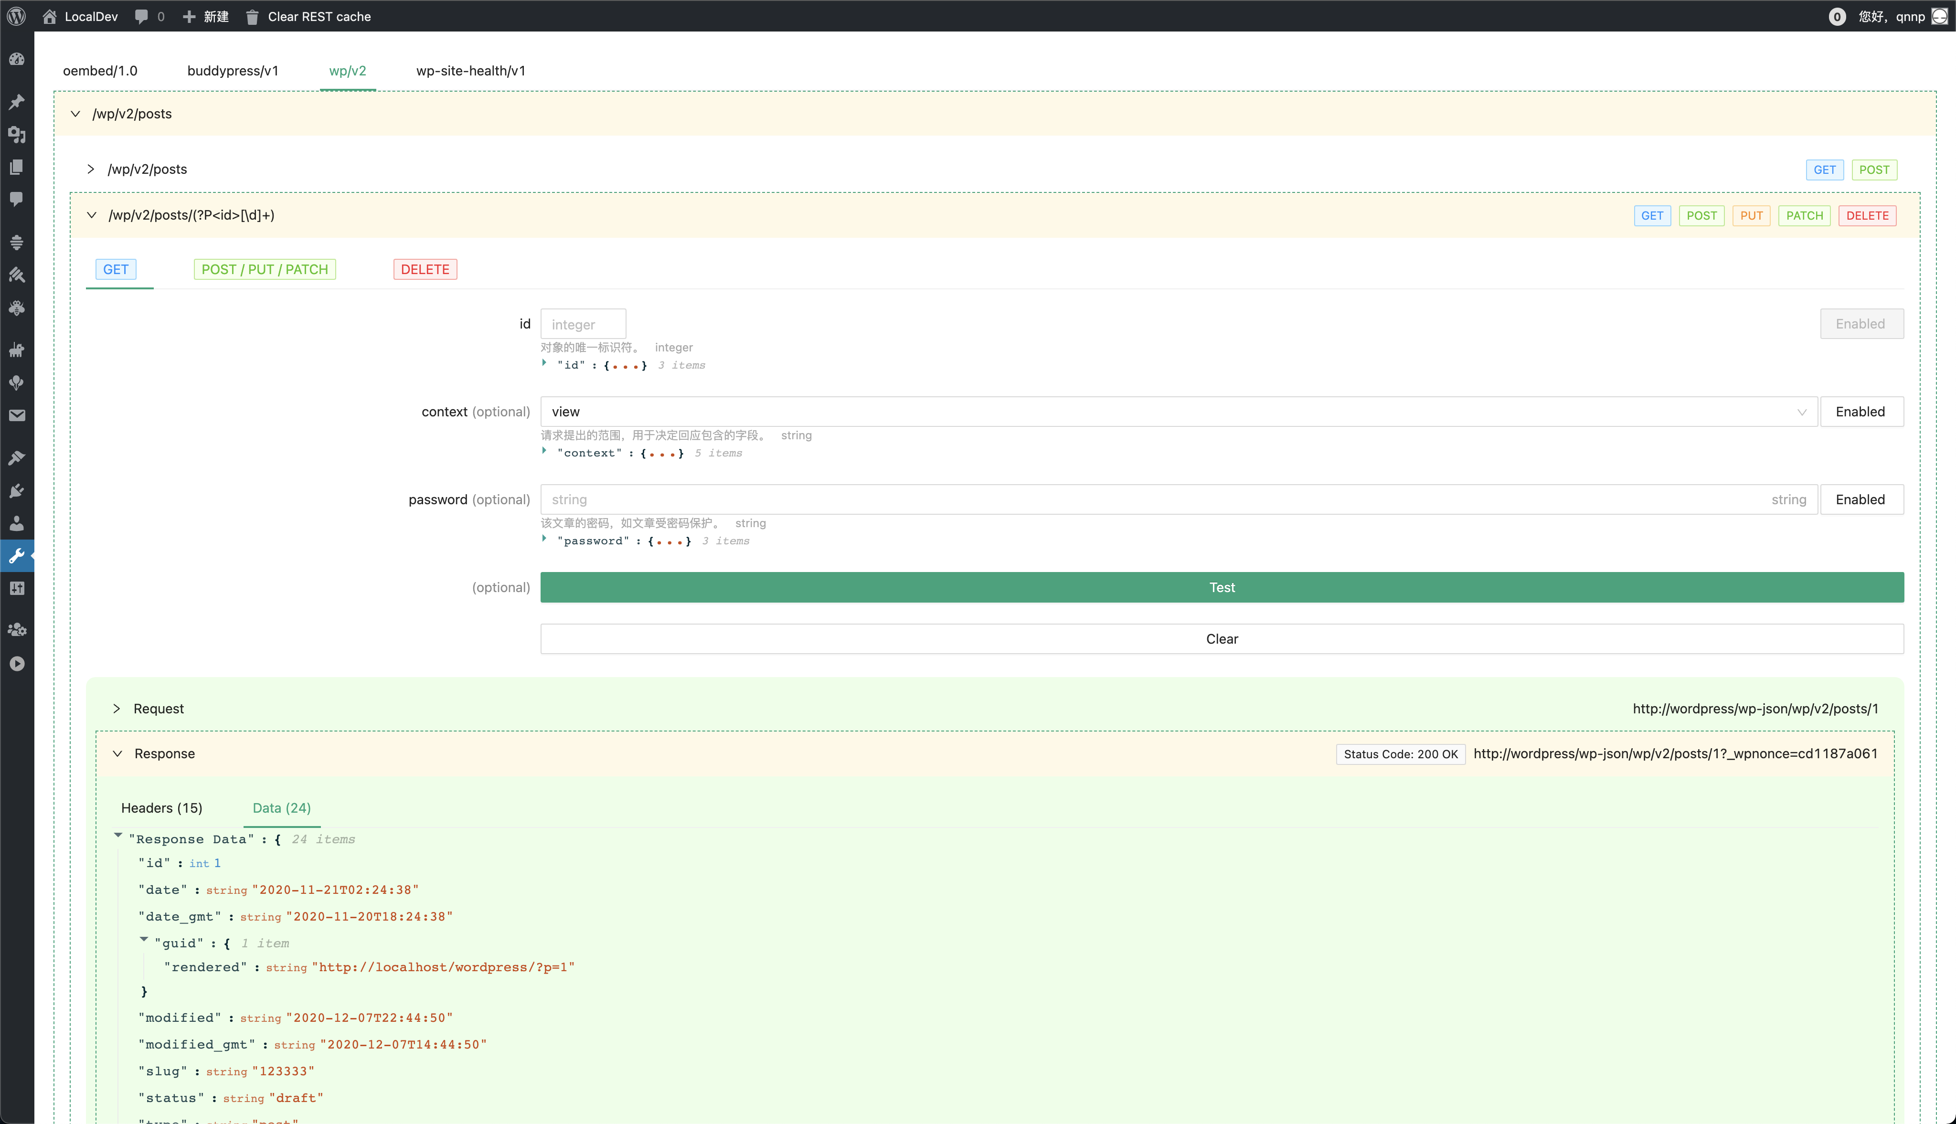Click the gavel hammer sidebar icon
Screen dimensions: 1956x1124
point(16,275)
